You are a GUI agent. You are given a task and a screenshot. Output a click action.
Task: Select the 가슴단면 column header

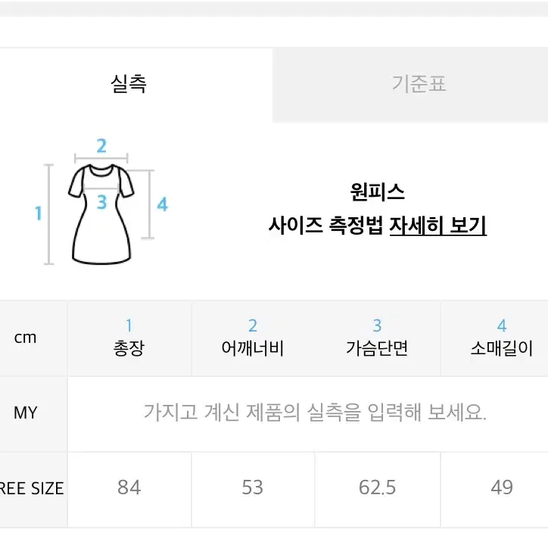pos(377,338)
